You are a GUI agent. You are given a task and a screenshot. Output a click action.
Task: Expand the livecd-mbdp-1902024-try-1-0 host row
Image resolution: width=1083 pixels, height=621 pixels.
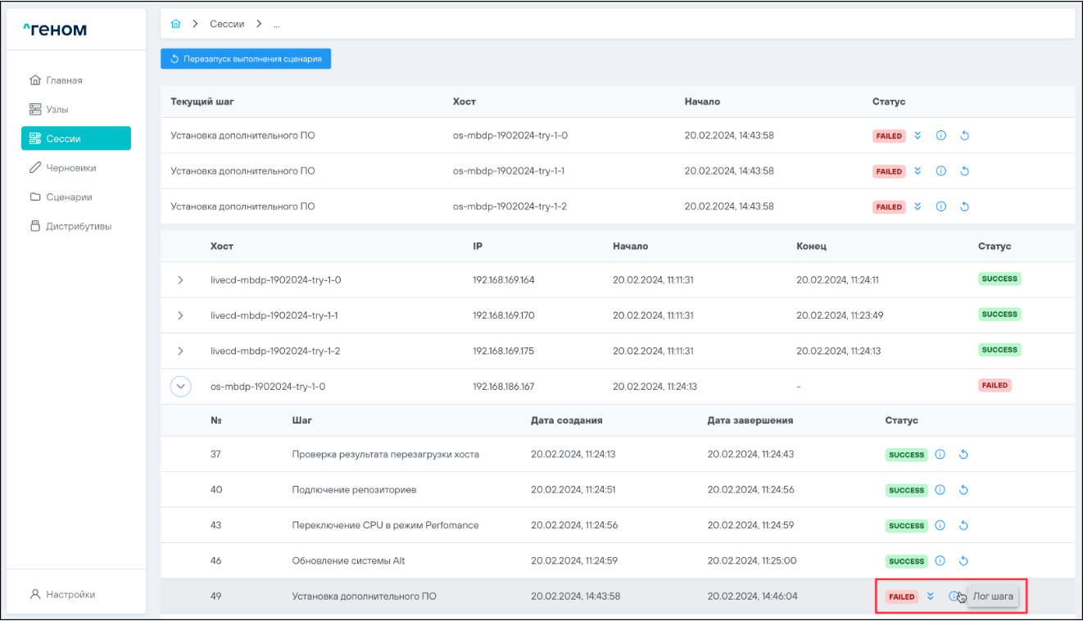[180, 280]
